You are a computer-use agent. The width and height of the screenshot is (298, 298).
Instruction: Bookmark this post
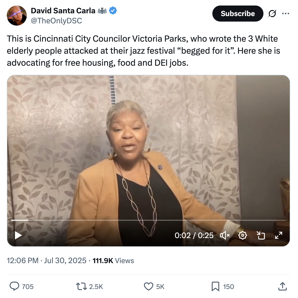pos(215,286)
